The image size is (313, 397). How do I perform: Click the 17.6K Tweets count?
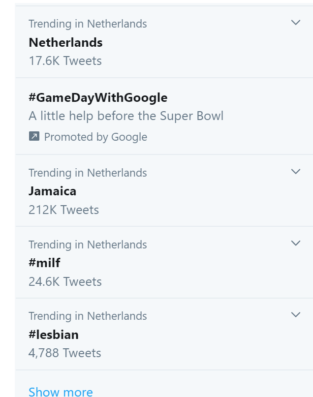65,61
